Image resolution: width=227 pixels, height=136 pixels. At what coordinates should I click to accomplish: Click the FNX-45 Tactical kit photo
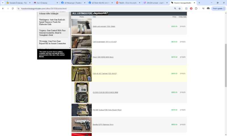coord(81,74)
